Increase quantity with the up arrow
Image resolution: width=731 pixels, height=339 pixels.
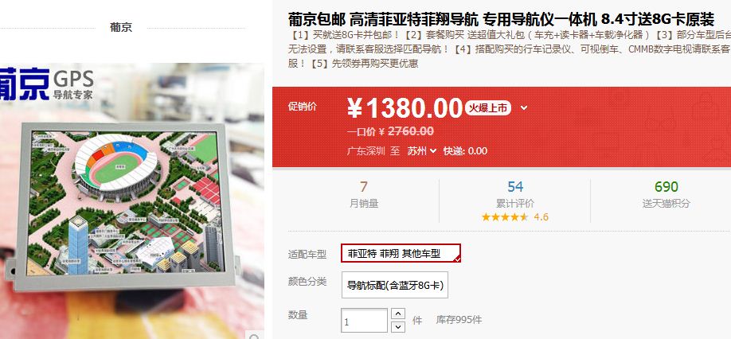pos(397,314)
